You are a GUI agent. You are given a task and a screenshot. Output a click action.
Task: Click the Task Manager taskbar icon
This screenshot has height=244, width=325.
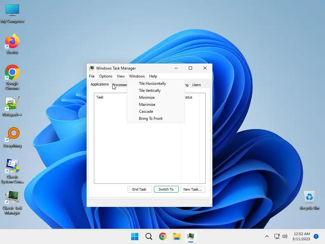[191, 236]
